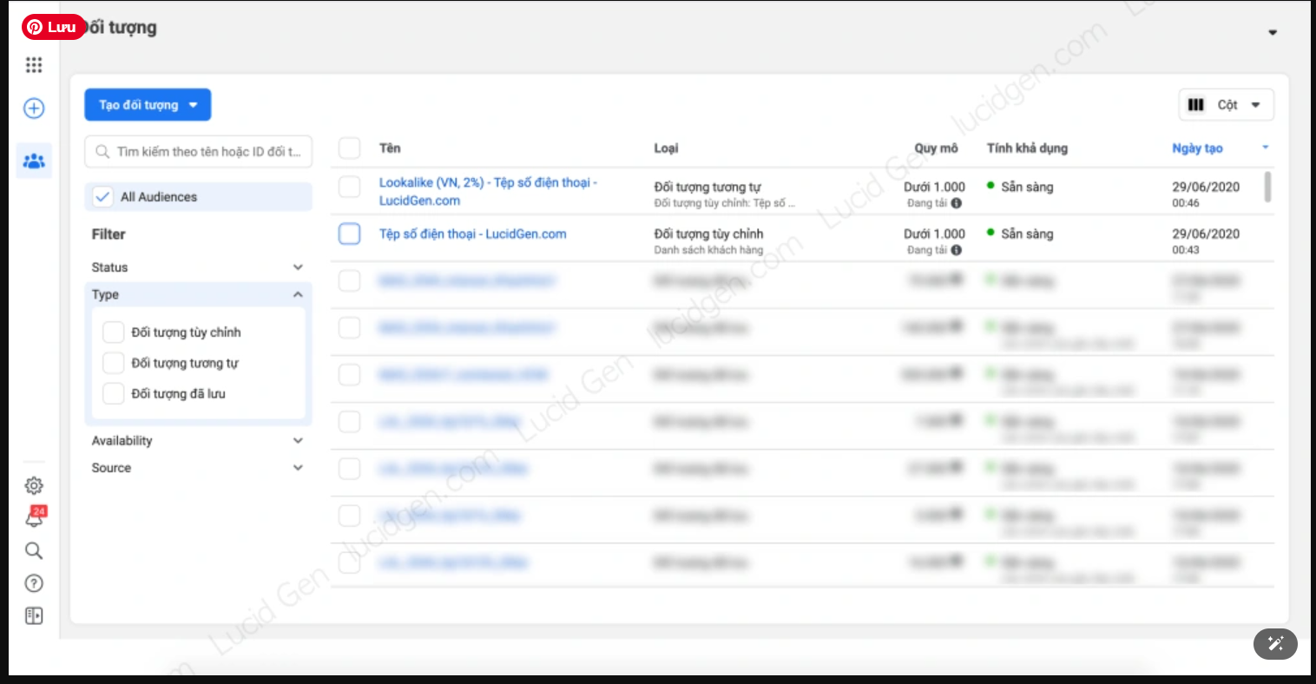Check the Đối tượng tương tự filter box
This screenshot has height=684, width=1316.
pyautogui.click(x=113, y=363)
